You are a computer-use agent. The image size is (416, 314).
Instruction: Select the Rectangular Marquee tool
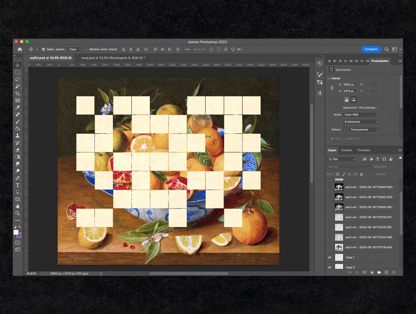click(x=17, y=72)
